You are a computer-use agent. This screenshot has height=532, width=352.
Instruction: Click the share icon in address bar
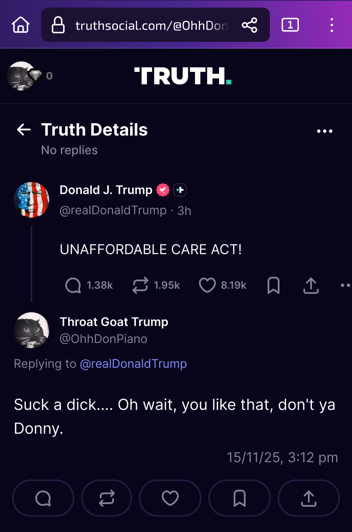(x=250, y=25)
